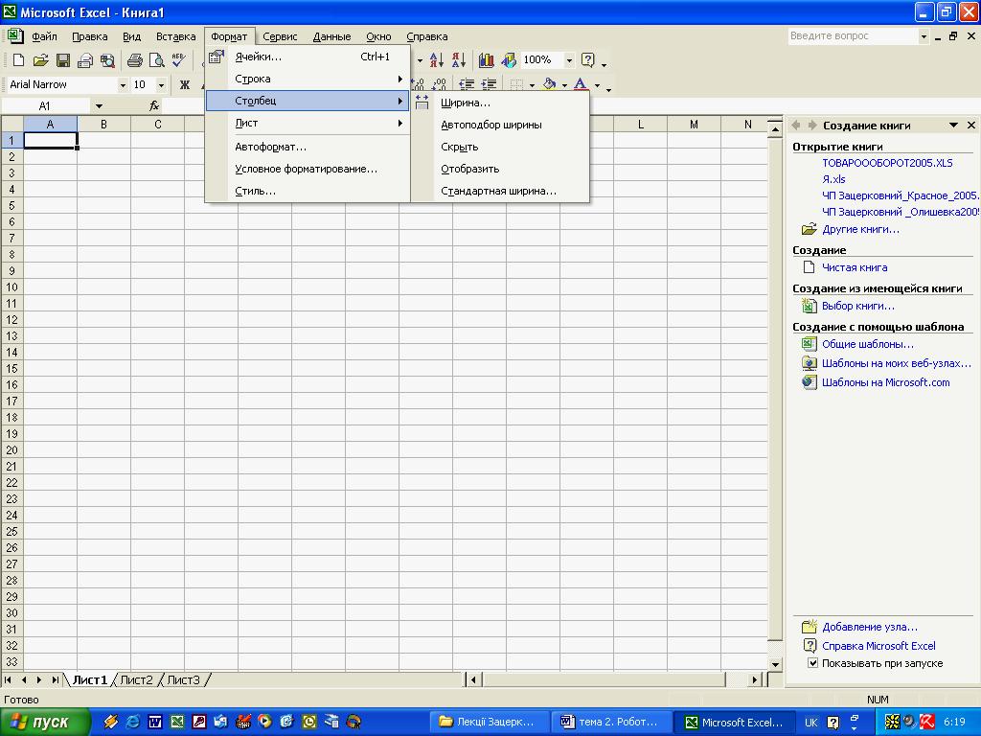Select Стандартная ширина...
This screenshot has width=981, height=736.
click(x=500, y=191)
